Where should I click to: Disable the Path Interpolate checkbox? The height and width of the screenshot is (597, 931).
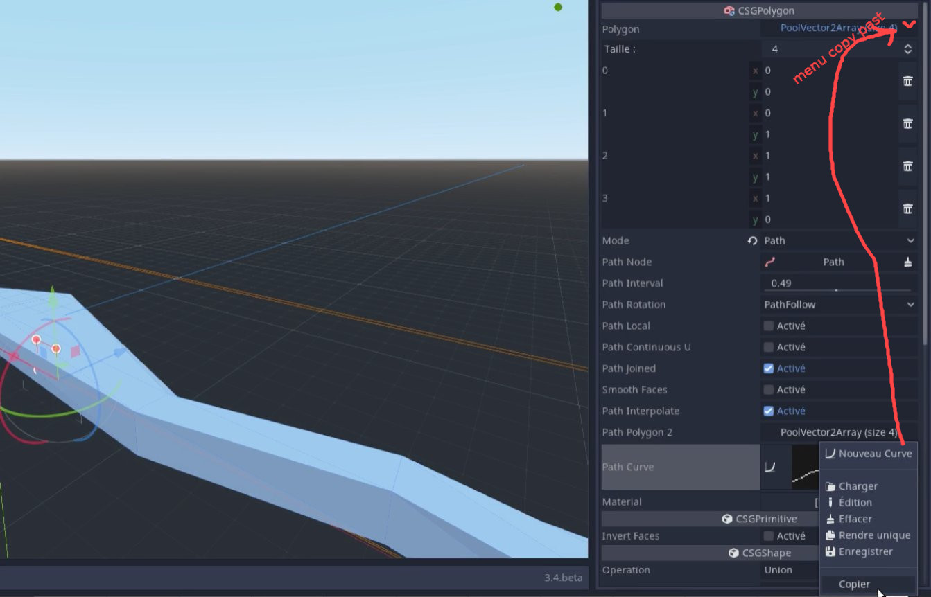click(x=768, y=411)
